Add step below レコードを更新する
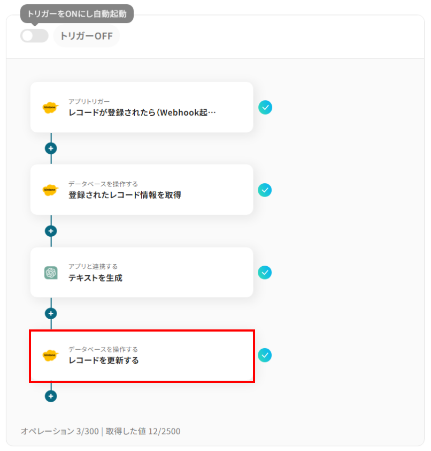 point(51,396)
